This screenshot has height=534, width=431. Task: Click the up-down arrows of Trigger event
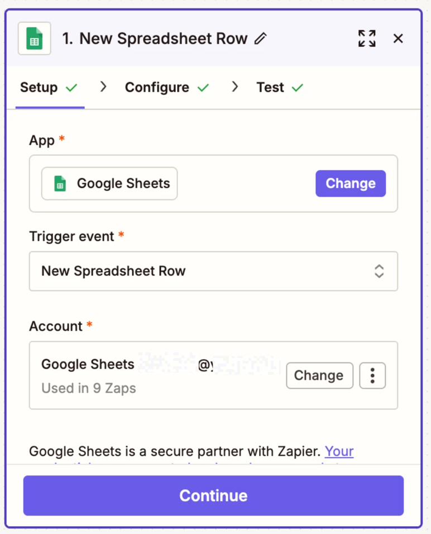click(x=379, y=271)
